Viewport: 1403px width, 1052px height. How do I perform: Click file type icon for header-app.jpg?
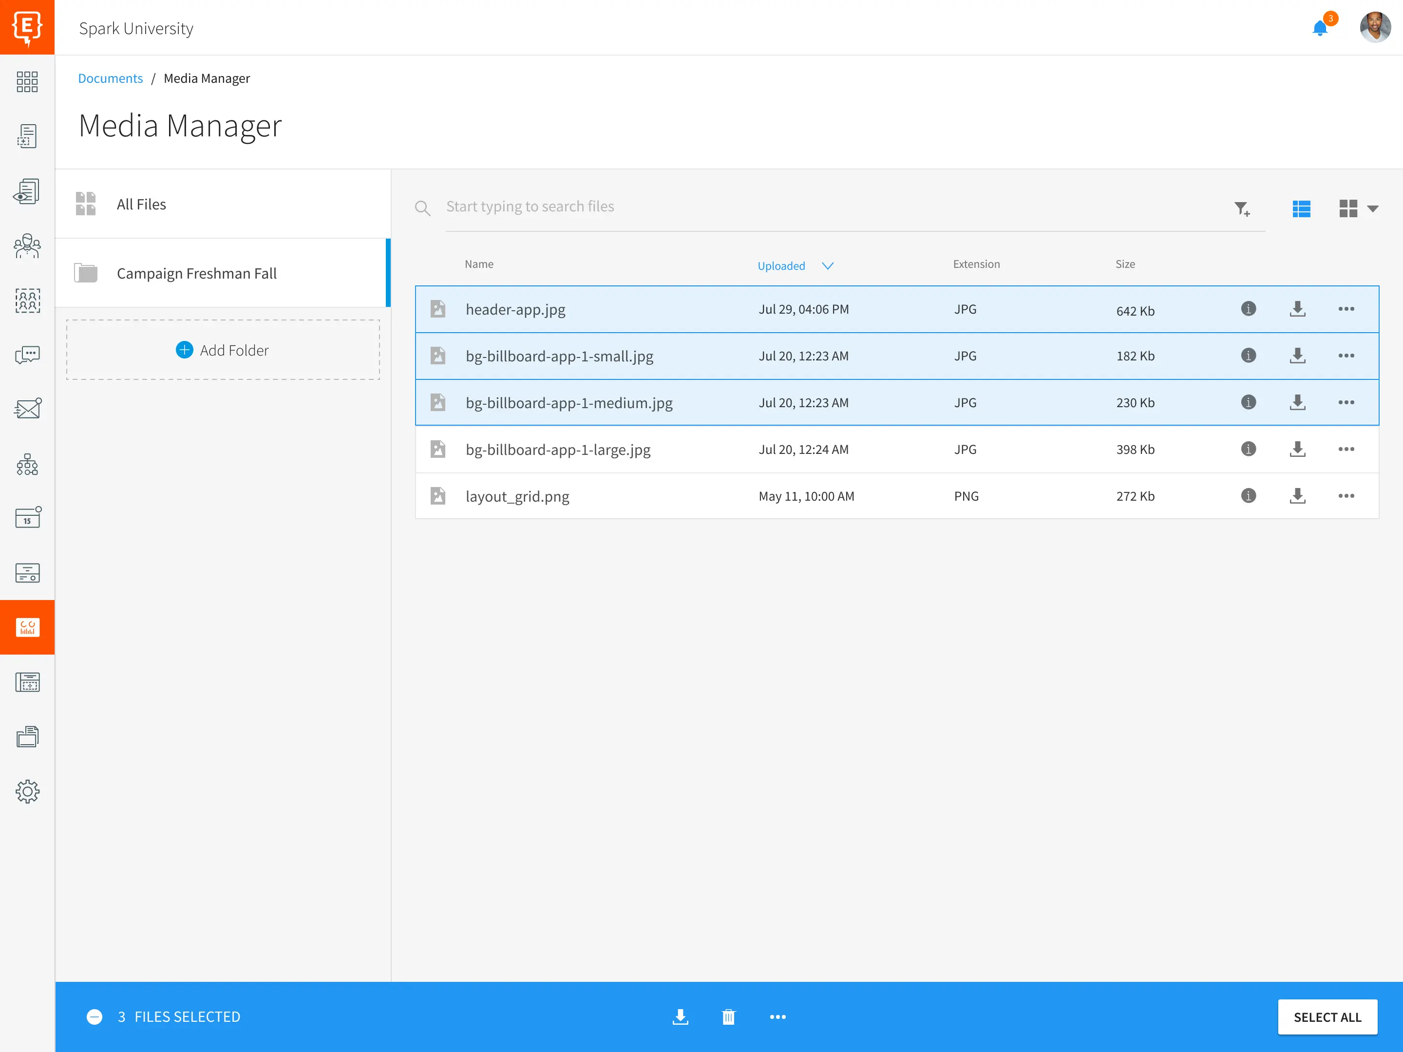click(x=437, y=309)
